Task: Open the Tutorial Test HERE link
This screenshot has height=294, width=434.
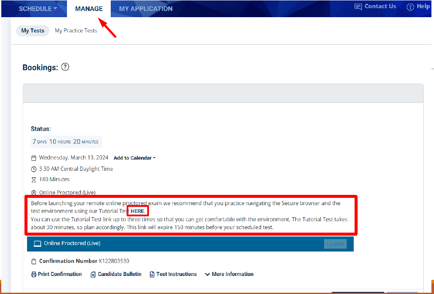Action: 138,211
